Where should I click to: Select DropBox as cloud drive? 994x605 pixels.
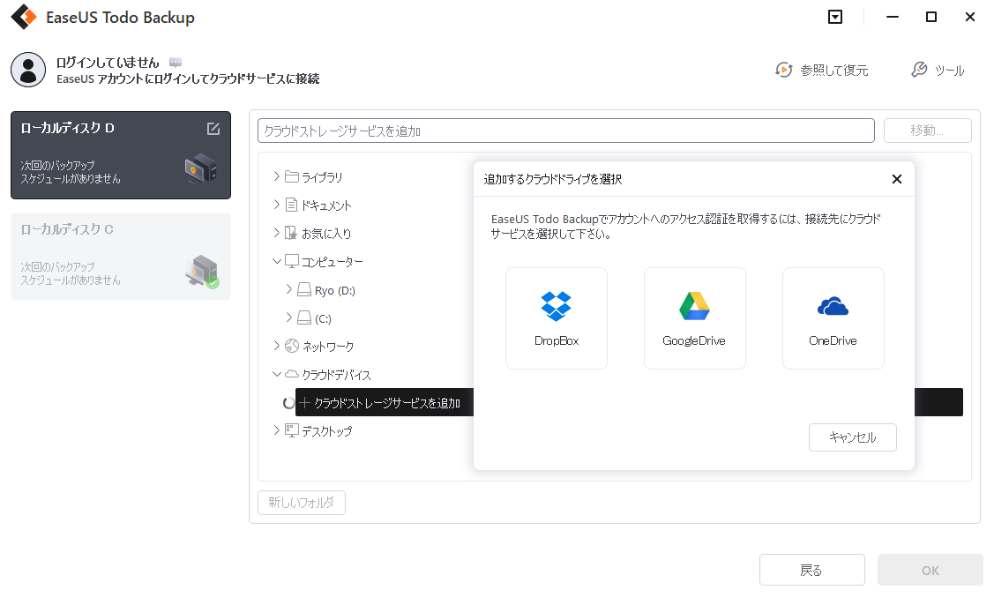[x=556, y=317]
